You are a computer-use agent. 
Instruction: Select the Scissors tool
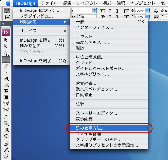(x=6, y=110)
